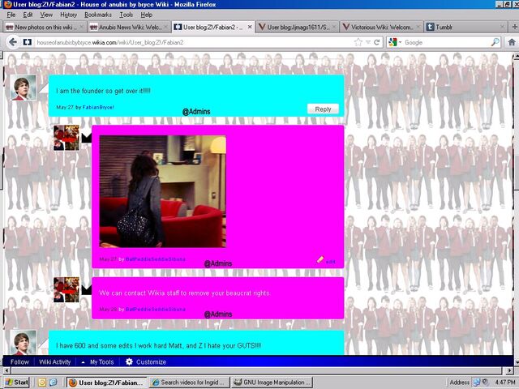This screenshot has width=519, height=389.
Task: Click the second quick launch icon
Action: [x=53, y=383]
